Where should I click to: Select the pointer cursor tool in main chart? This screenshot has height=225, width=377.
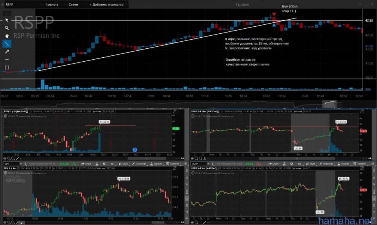[7, 20]
